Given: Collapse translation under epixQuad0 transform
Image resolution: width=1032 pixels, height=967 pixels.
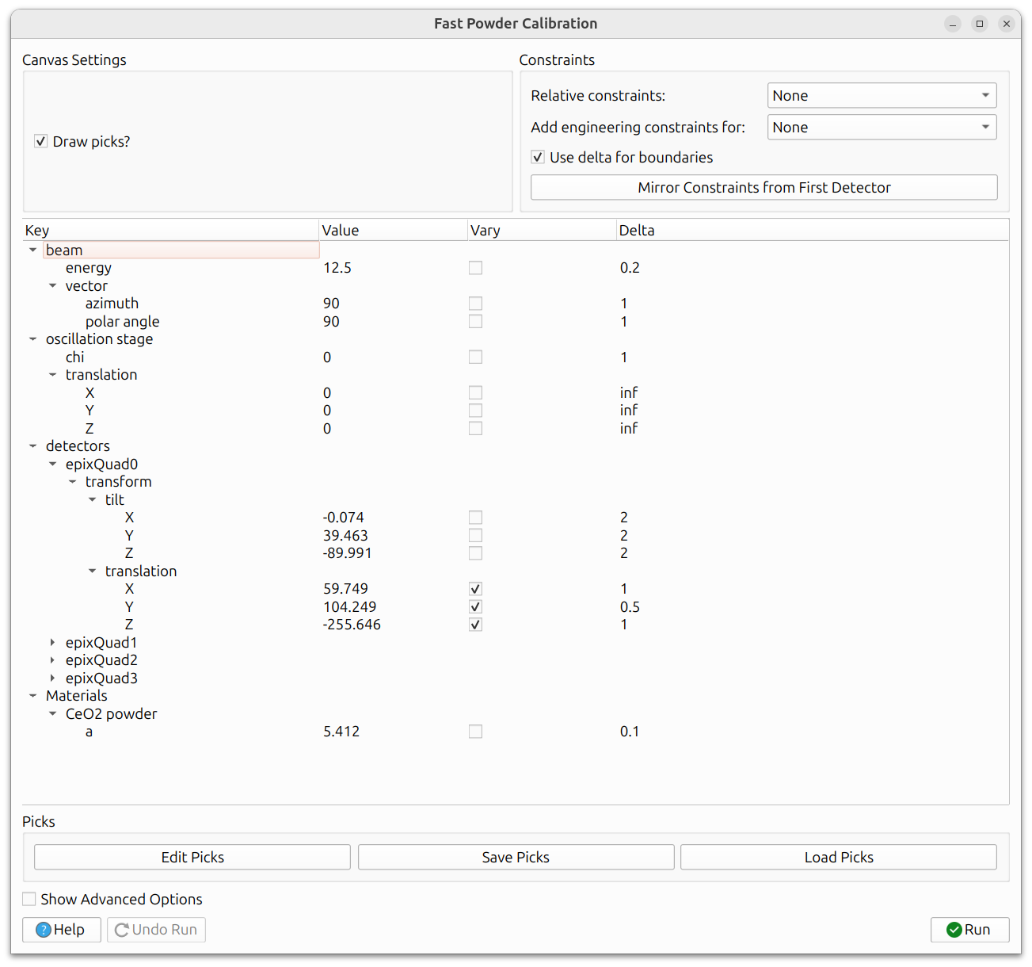Looking at the screenshot, I should click(92, 571).
